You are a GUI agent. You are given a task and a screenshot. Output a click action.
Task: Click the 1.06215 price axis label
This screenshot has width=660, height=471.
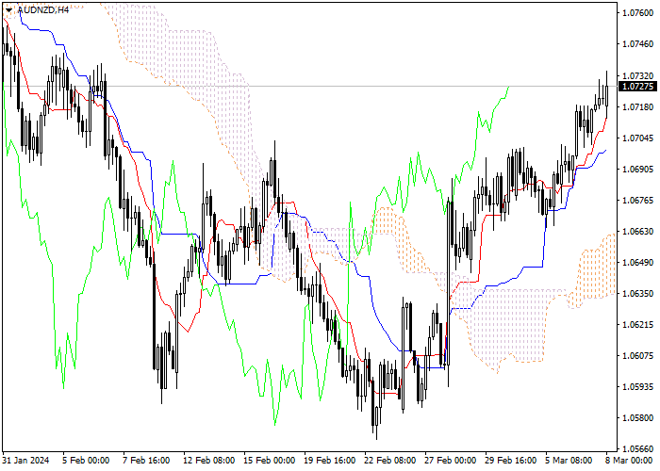coord(637,325)
